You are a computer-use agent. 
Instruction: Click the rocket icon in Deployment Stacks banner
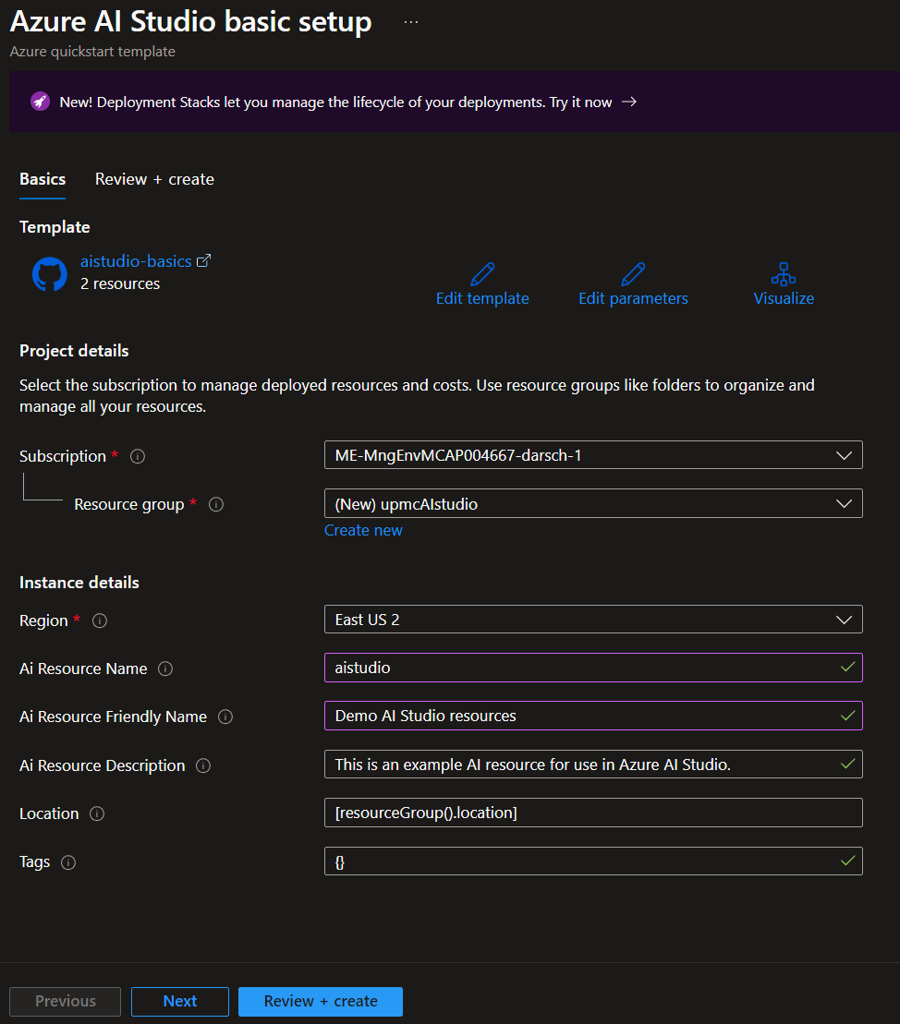(x=40, y=102)
